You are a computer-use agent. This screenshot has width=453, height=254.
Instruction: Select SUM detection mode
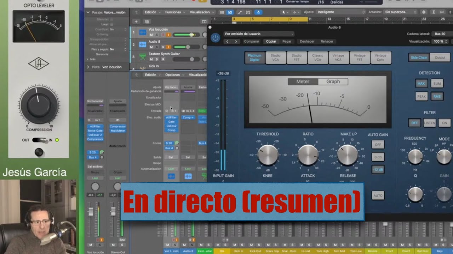437,84
